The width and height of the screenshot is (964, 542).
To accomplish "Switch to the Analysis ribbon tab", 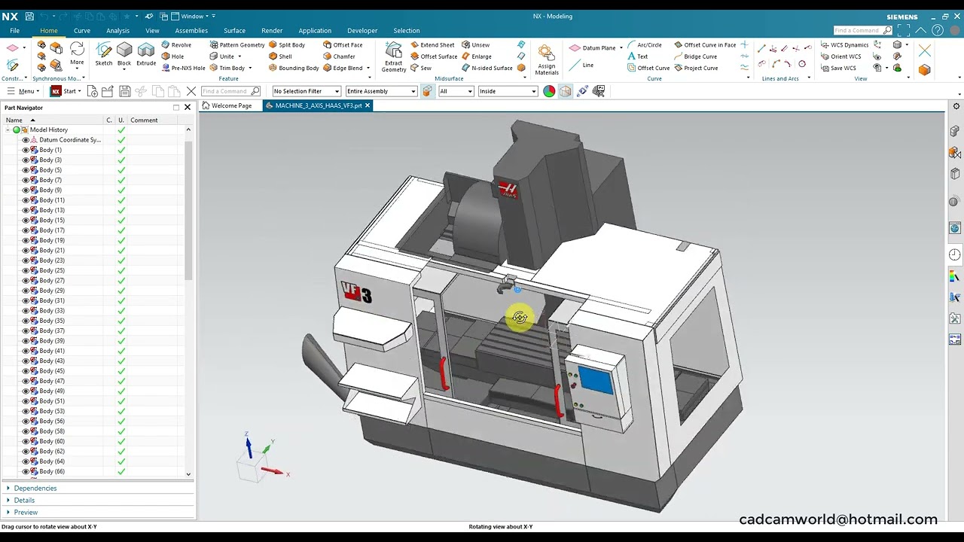I will 117,31.
